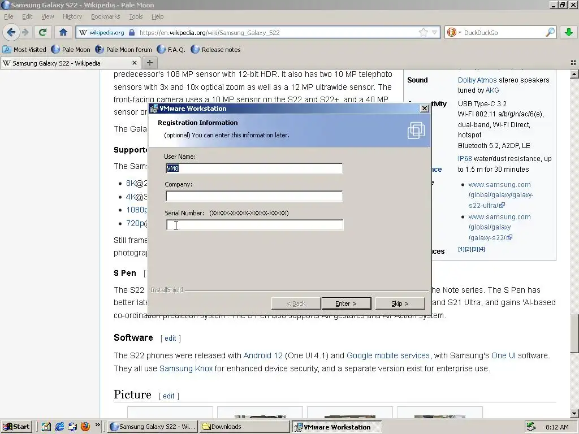Open the Android 12 link
Screen dimensions: 579x434
263,355
